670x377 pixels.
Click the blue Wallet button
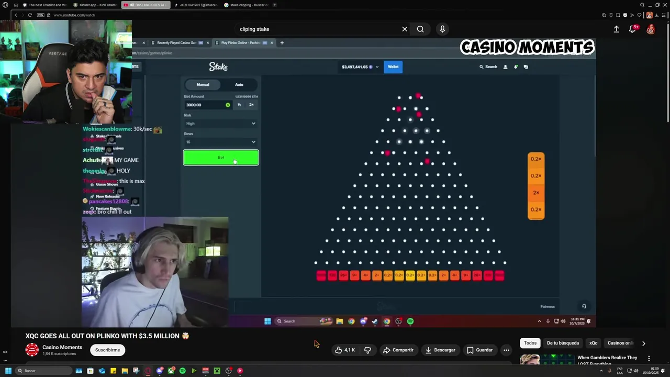pyautogui.click(x=393, y=67)
